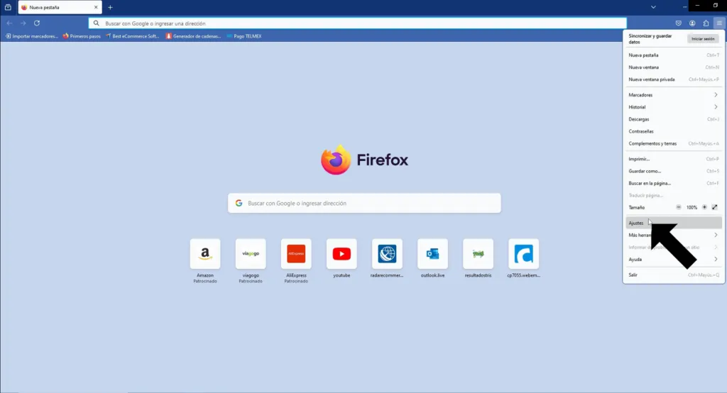Click the Nueva pestaña tab

click(x=60, y=7)
